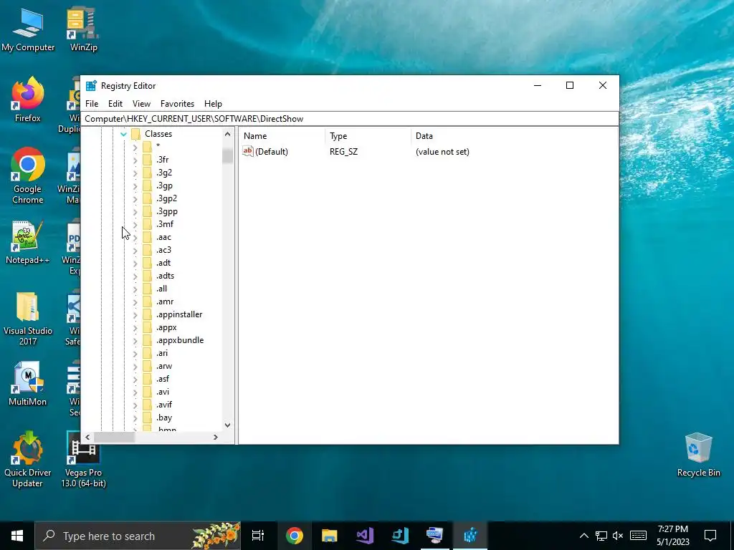Open the Help menu
The image size is (734, 550).
[x=213, y=104]
